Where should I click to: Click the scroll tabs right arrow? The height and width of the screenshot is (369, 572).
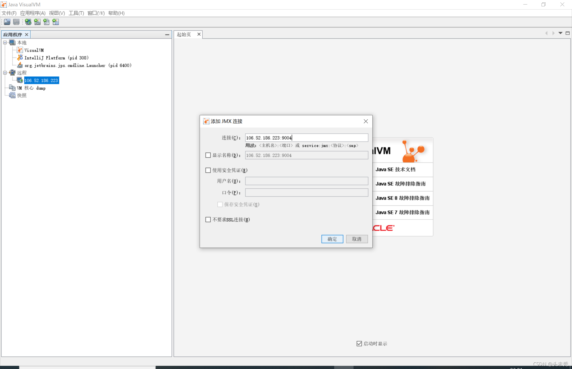(553, 33)
